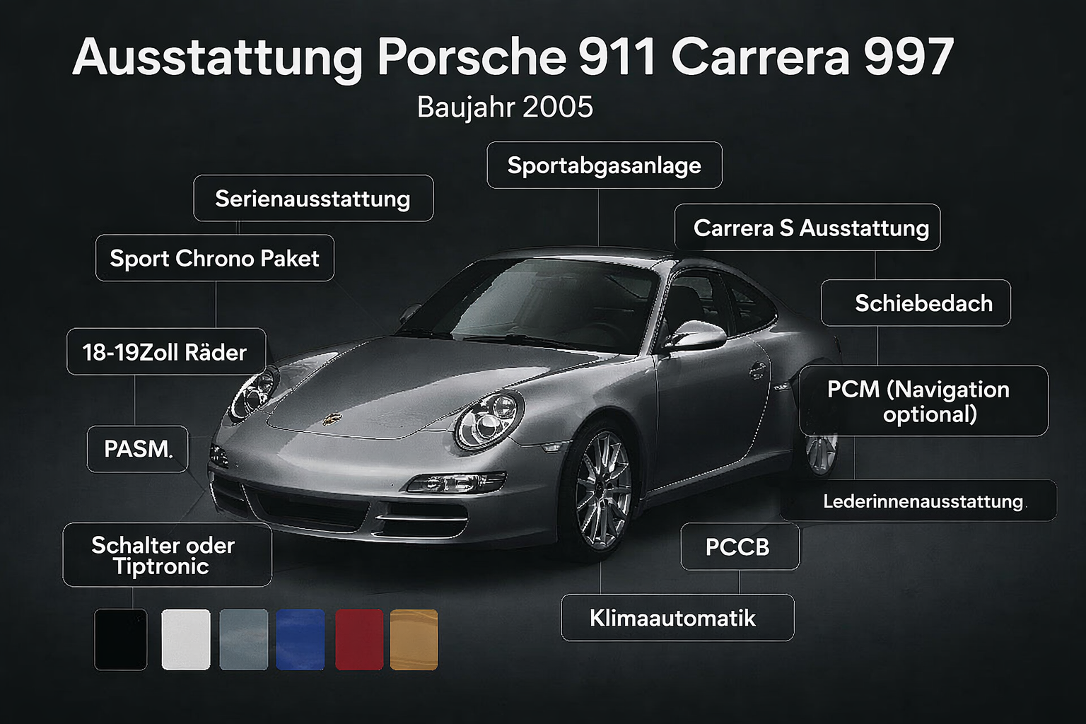Click the headlight beside the front wheel
The image size is (1086, 724).
[489, 420]
